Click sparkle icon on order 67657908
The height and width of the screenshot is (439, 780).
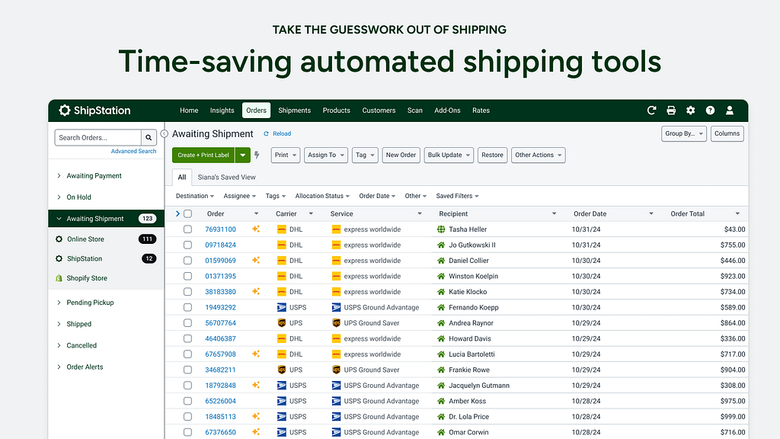[x=256, y=354]
